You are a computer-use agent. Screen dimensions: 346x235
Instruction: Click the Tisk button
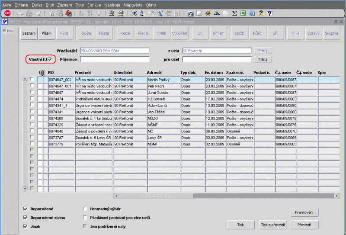240,225
